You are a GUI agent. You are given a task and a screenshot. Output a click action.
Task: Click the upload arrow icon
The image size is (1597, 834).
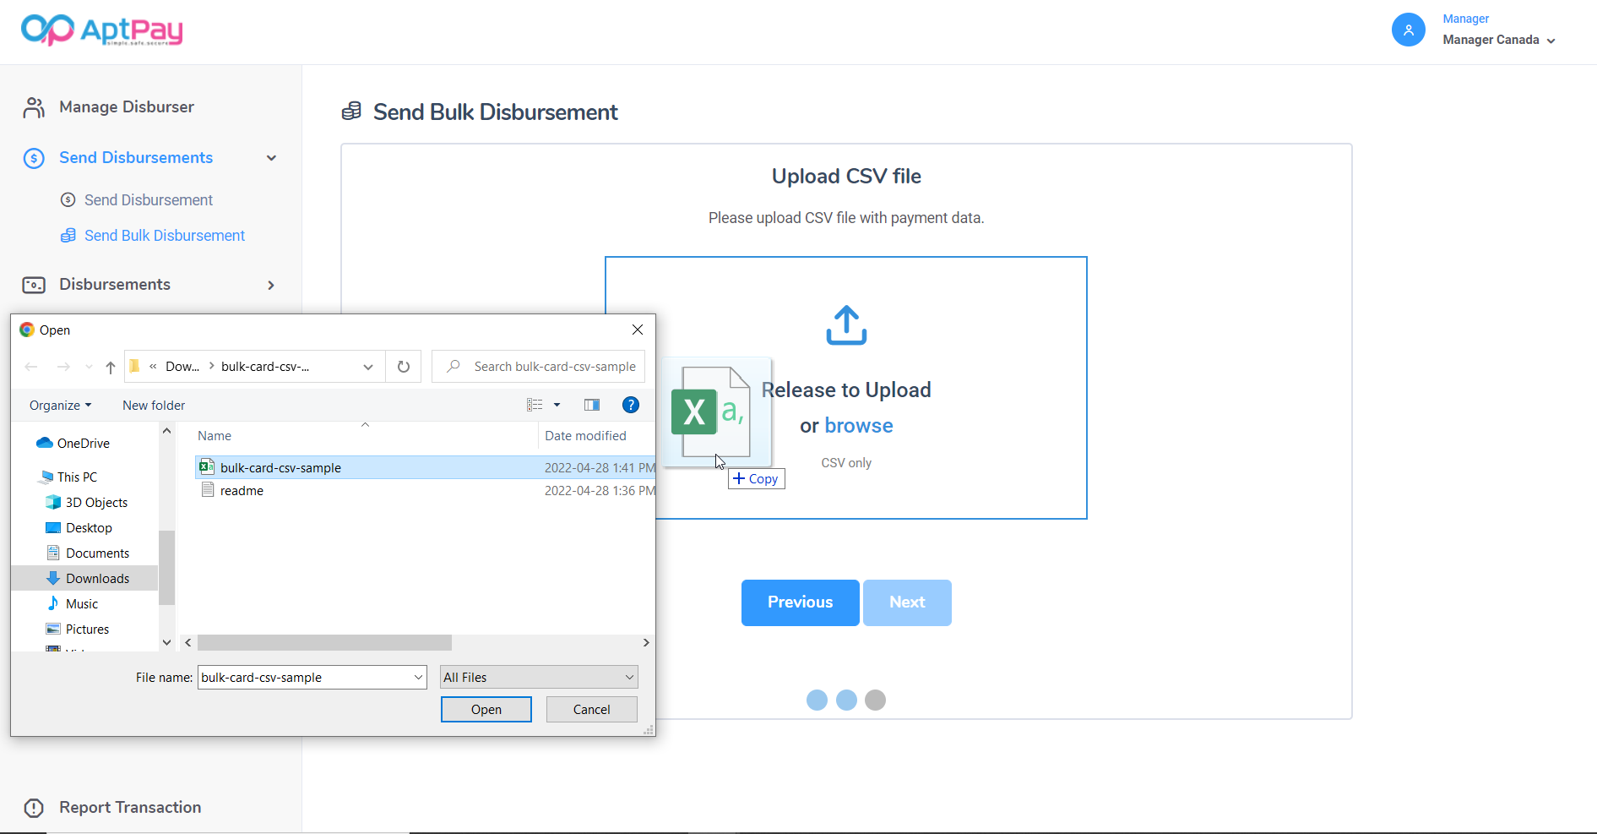click(x=845, y=325)
